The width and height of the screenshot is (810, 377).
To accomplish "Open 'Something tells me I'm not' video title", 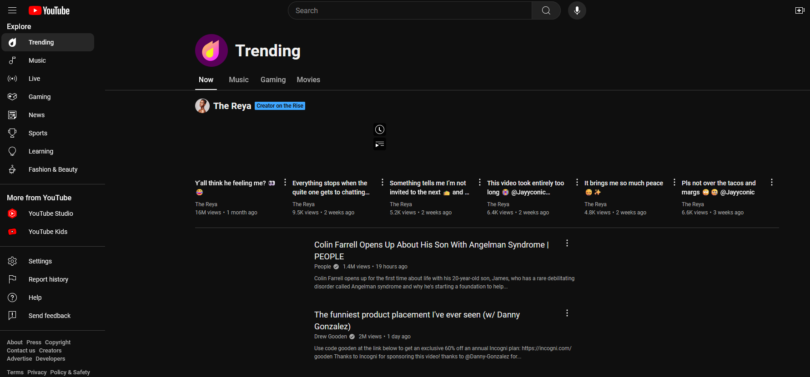I will point(429,188).
